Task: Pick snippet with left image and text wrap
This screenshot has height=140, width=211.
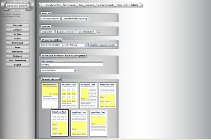Action: point(88,95)
